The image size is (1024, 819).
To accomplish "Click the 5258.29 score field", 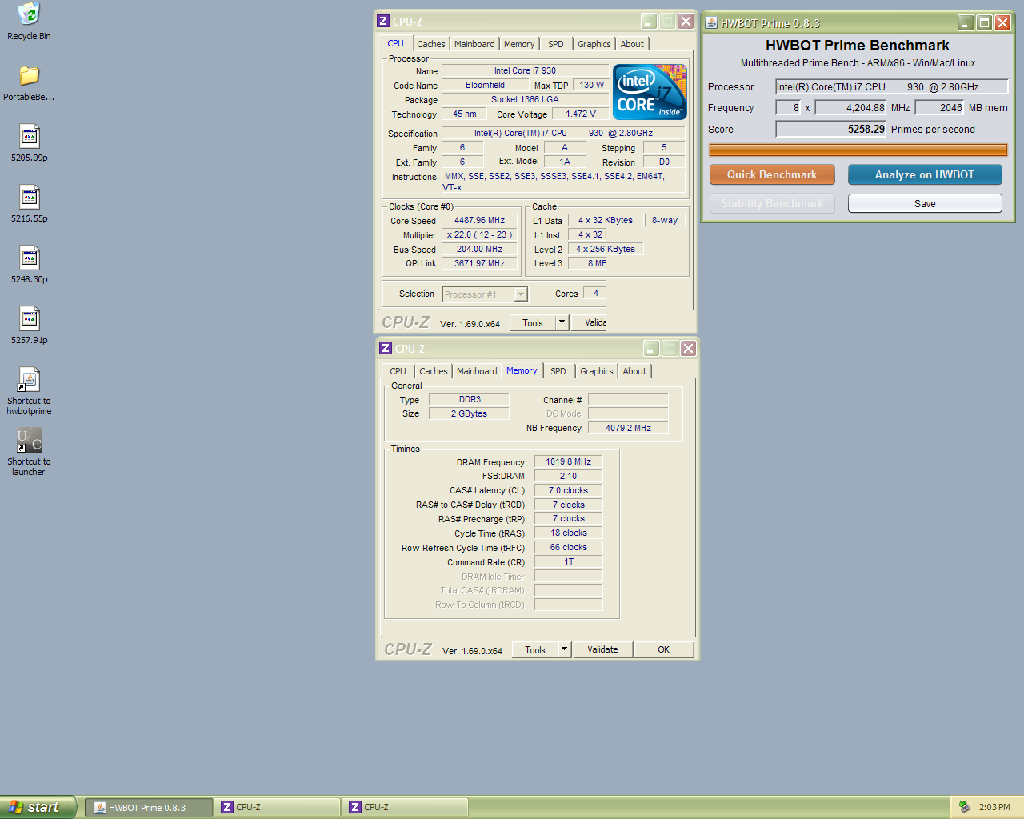I will coord(831,129).
